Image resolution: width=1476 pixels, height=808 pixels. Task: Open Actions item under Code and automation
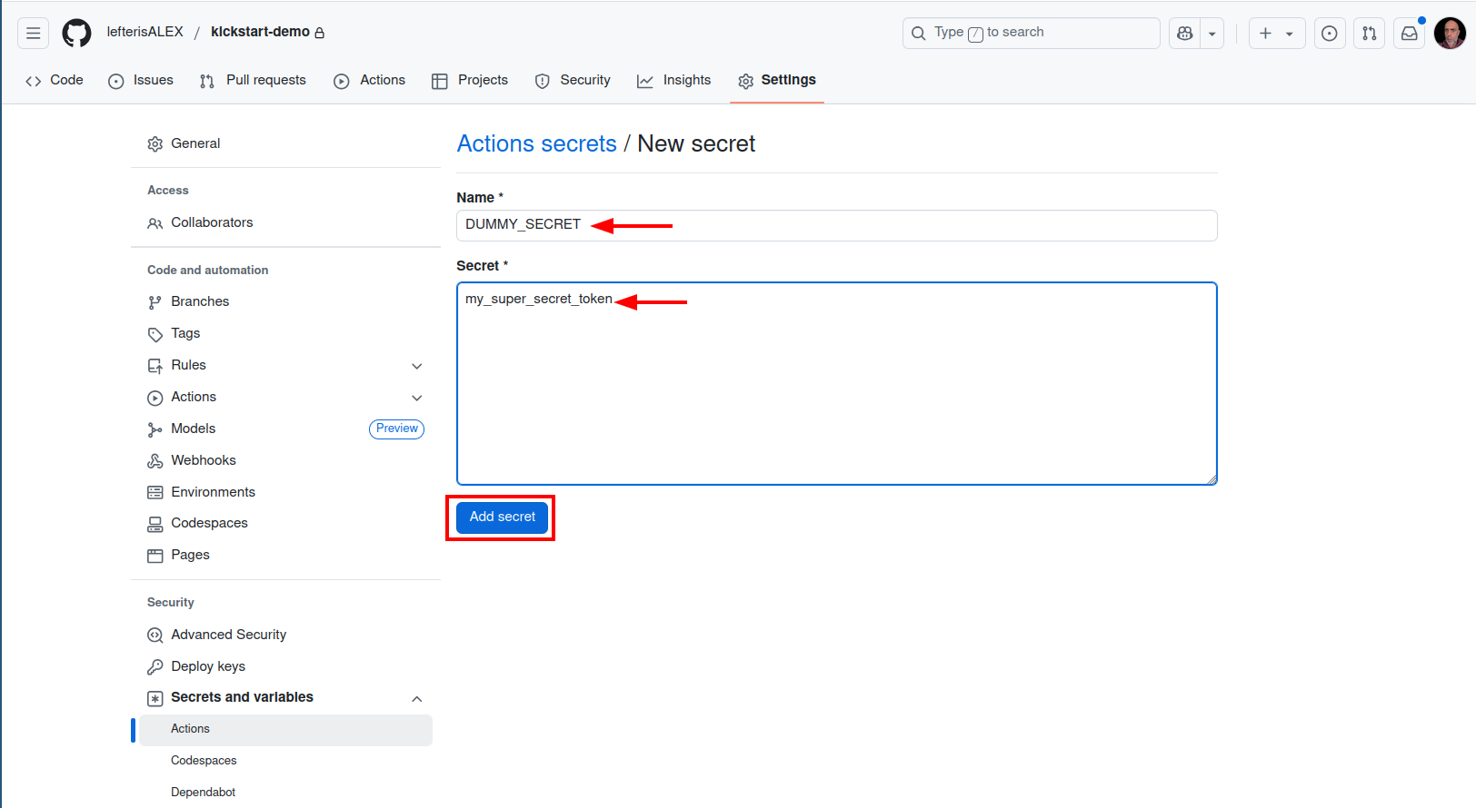[194, 397]
